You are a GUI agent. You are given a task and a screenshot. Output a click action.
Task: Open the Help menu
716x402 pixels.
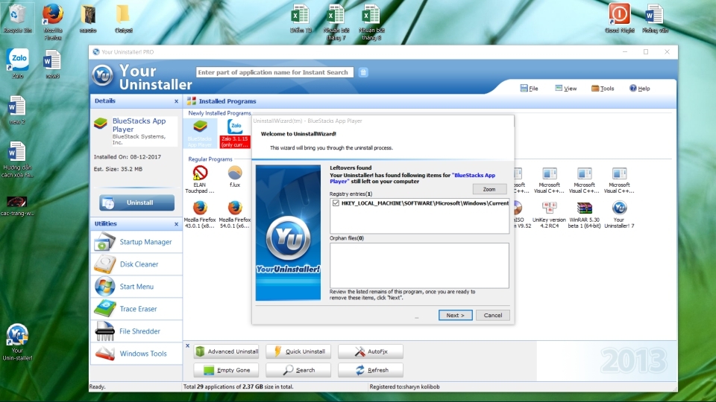640,89
